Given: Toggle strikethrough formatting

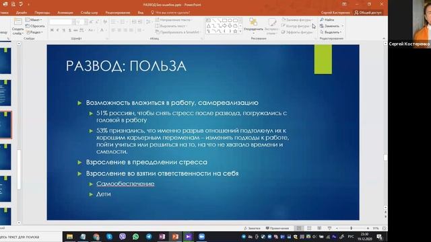Looking at the screenshot, I should pos(75,30).
